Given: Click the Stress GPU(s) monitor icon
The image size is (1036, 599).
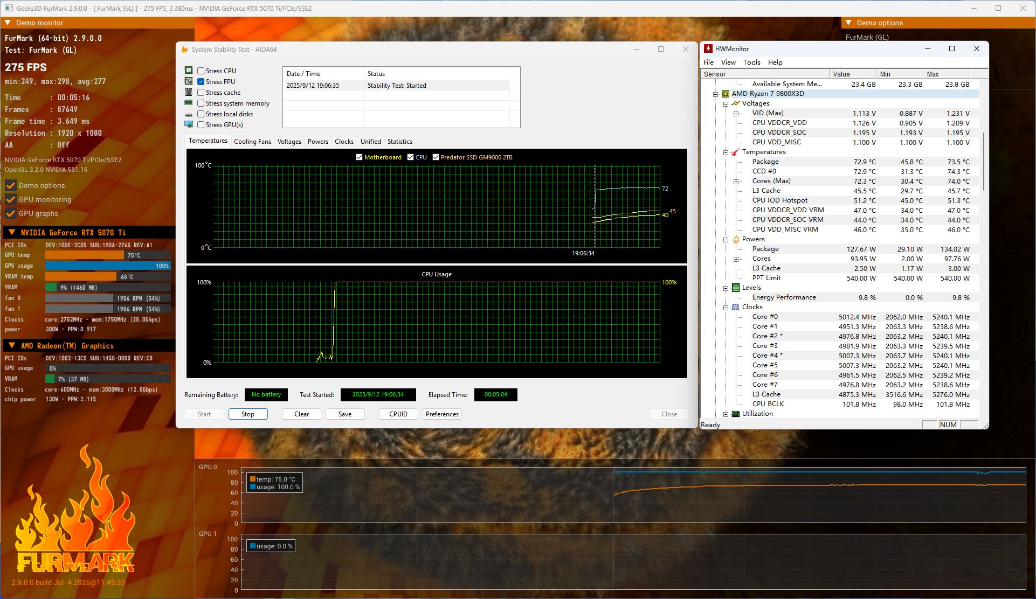Looking at the screenshot, I should [x=189, y=124].
